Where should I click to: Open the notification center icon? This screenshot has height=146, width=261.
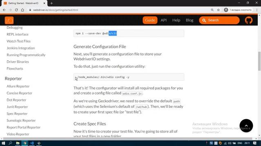(254, 143)
